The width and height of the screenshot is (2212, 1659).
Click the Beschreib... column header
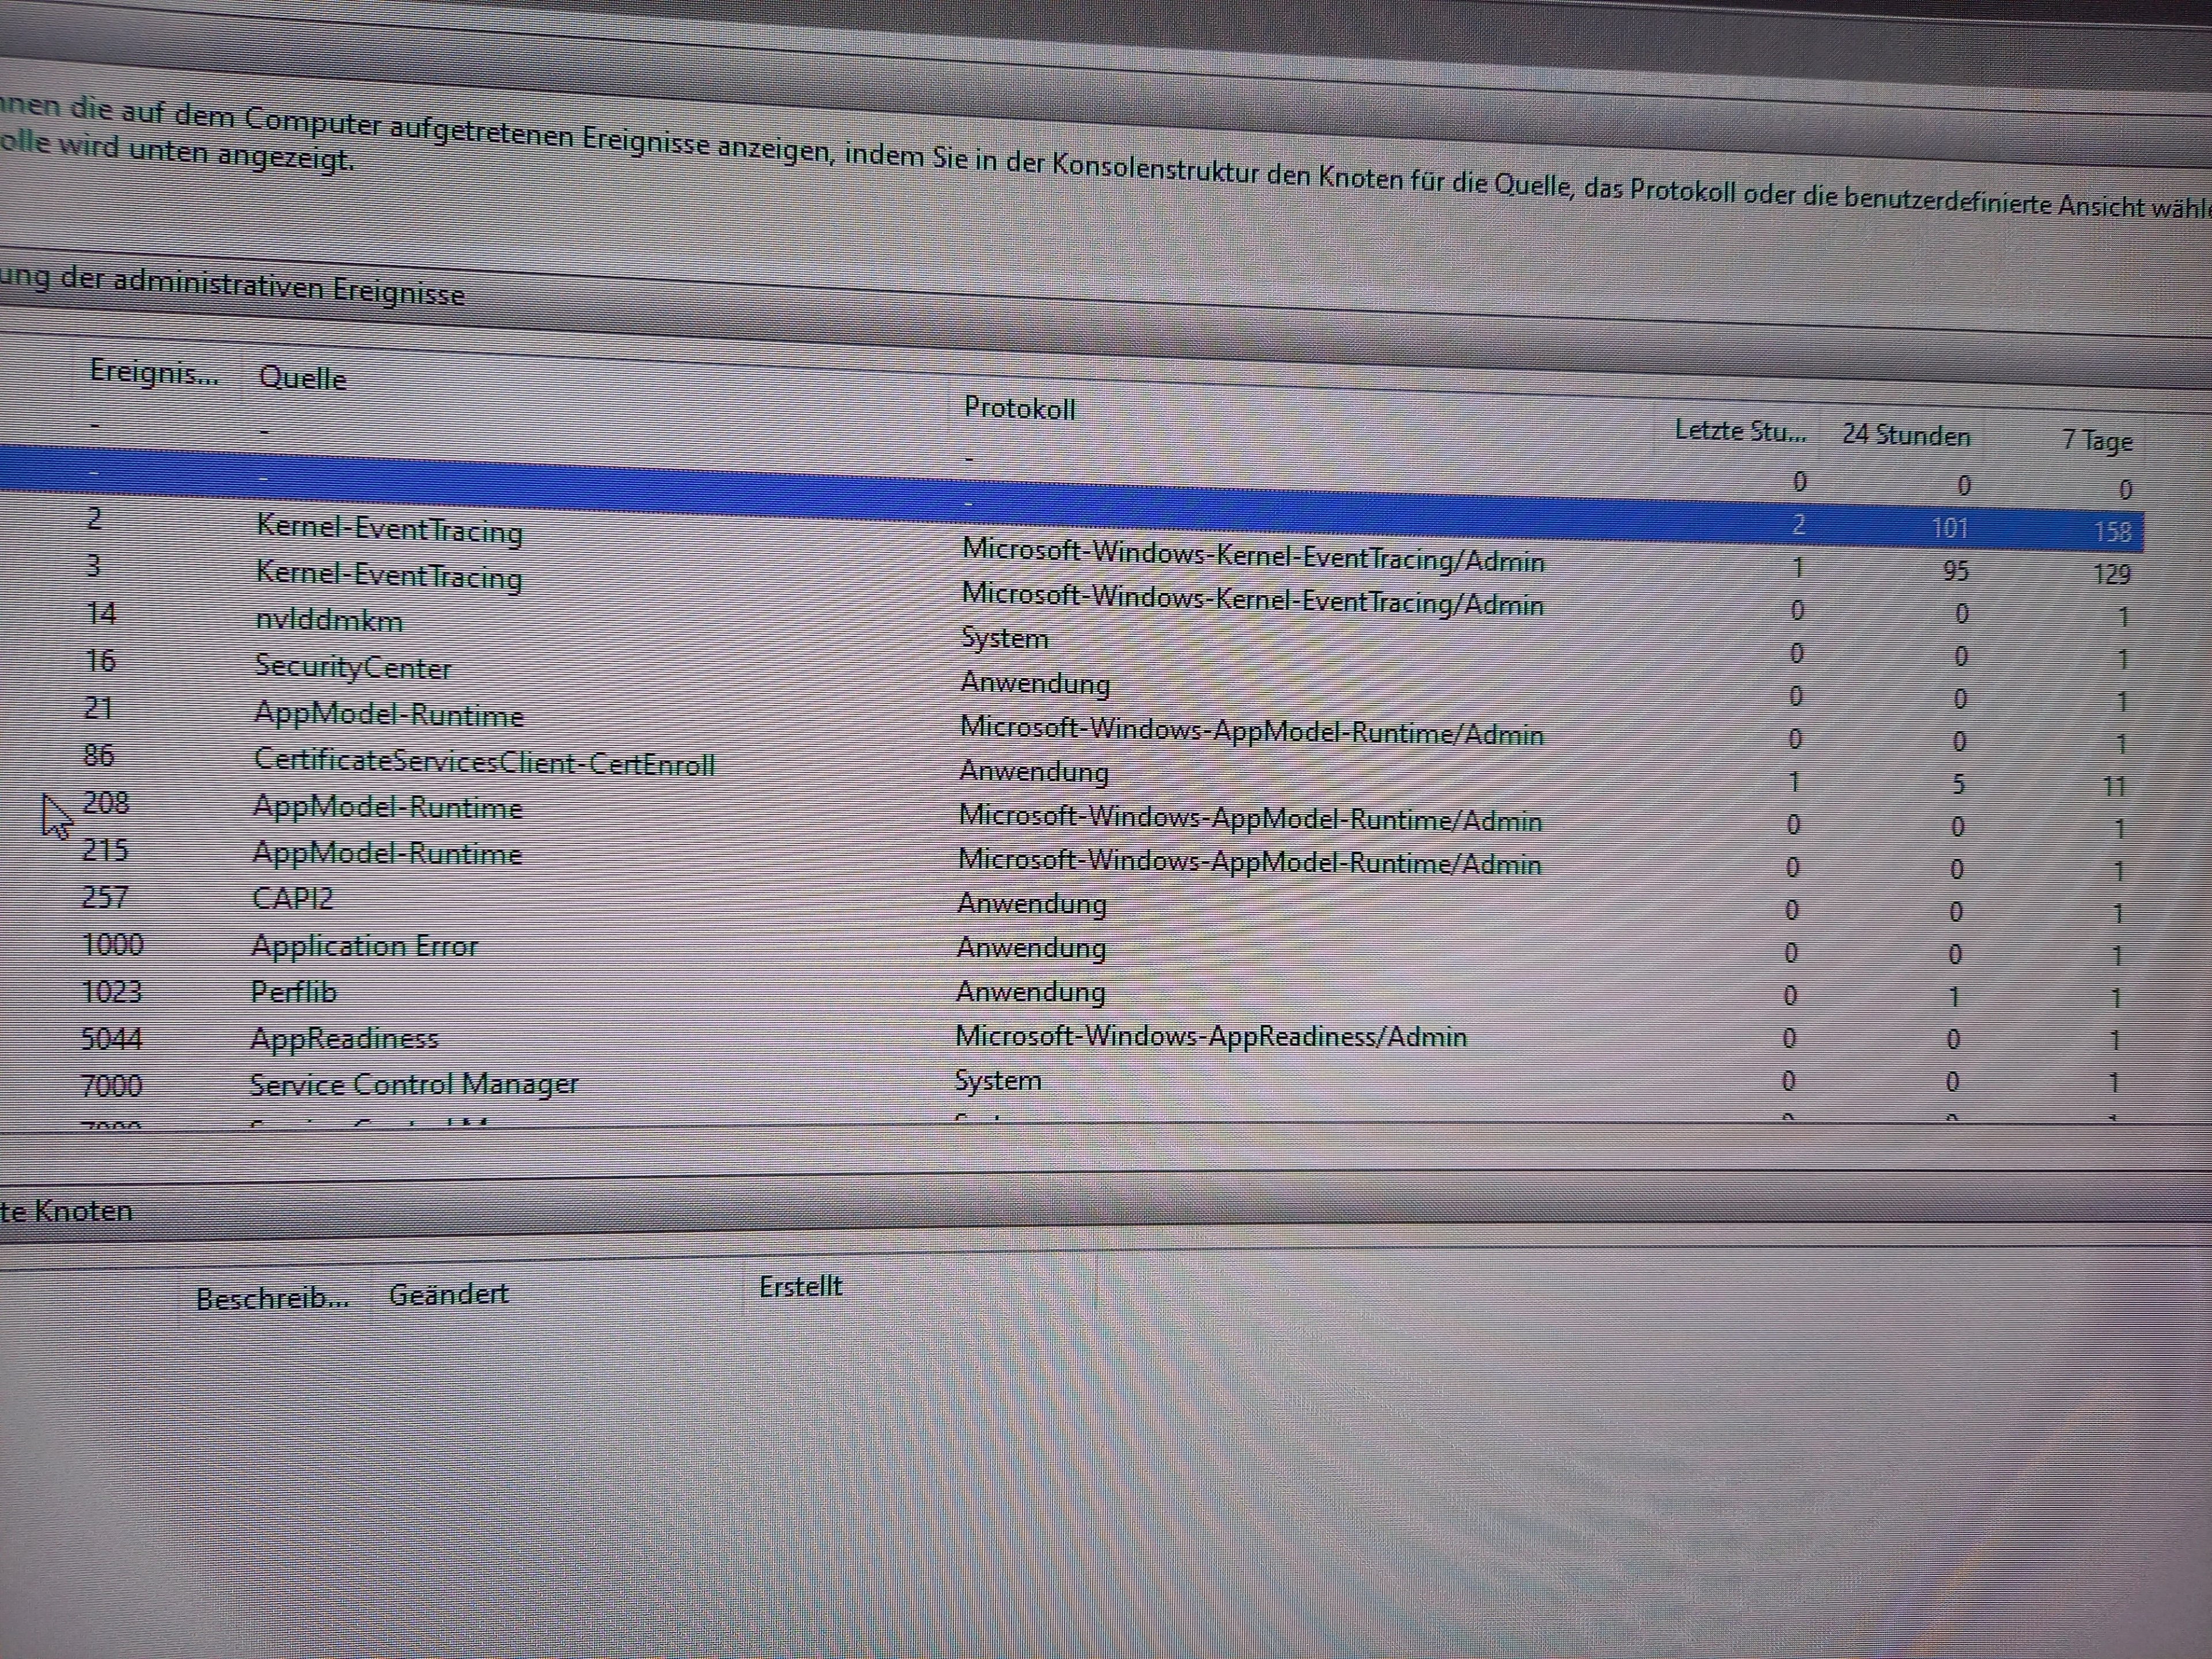(272, 1299)
